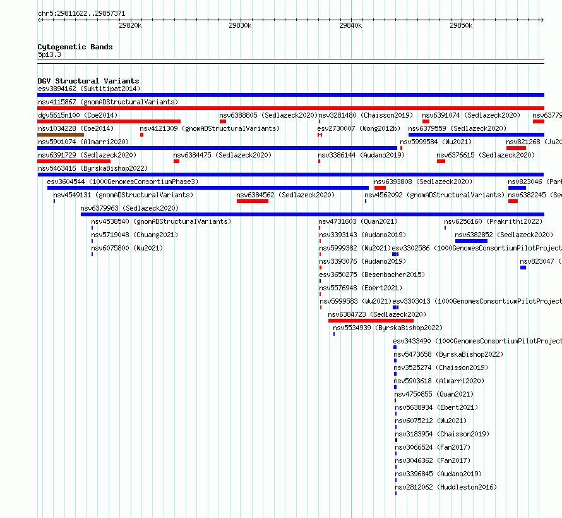Open nsv3396845 (Audano2019) variant
The height and width of the screenshot is (518, 562).
point(438,474)
